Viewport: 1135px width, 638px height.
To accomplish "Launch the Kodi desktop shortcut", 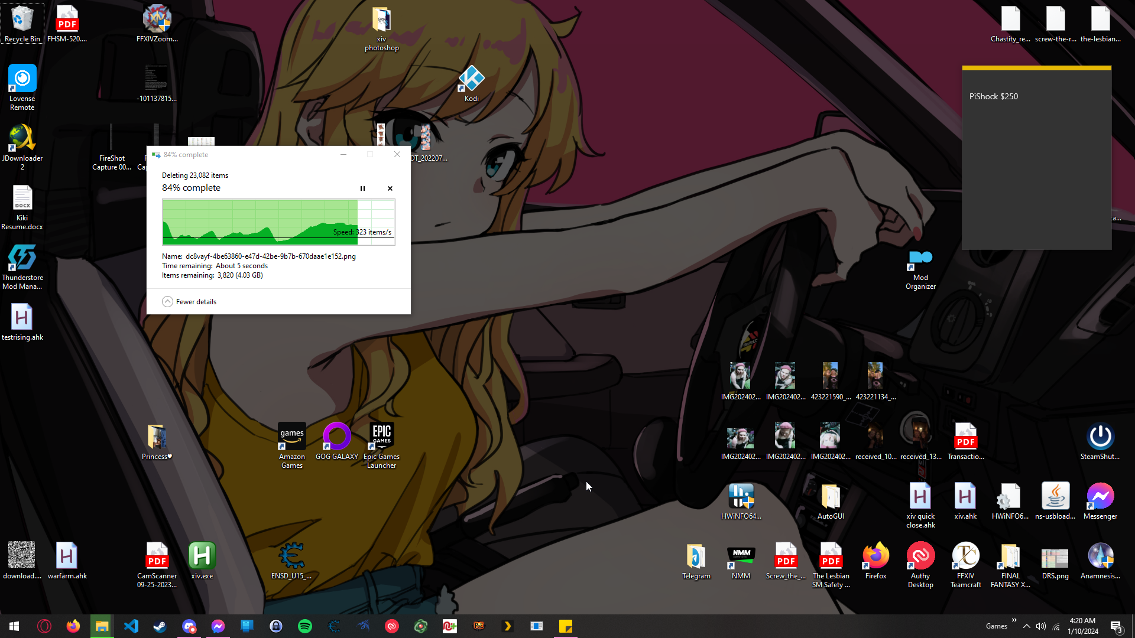I will (472, 84).
